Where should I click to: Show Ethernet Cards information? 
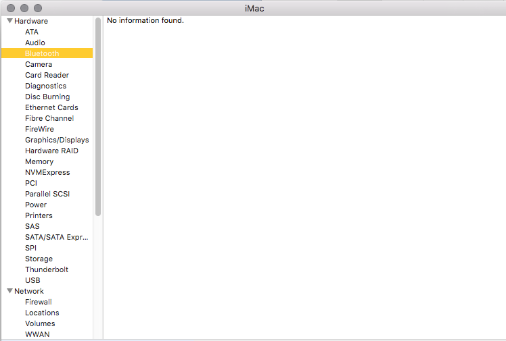[51, 107]
